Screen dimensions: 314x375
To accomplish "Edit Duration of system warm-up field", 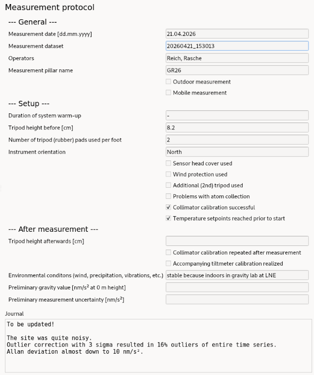I will pos(237,115).
